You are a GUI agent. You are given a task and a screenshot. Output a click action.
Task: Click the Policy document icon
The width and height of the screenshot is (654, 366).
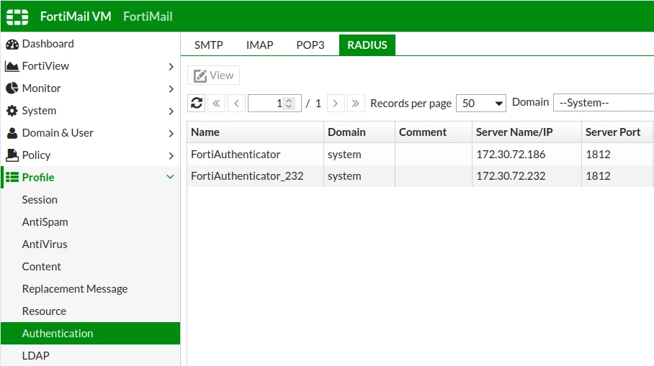pyautogui.click(x=12, y=155)
